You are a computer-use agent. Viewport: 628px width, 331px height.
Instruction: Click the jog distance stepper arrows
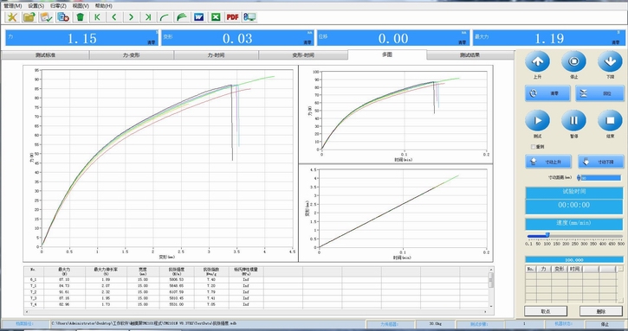point(579,178)
